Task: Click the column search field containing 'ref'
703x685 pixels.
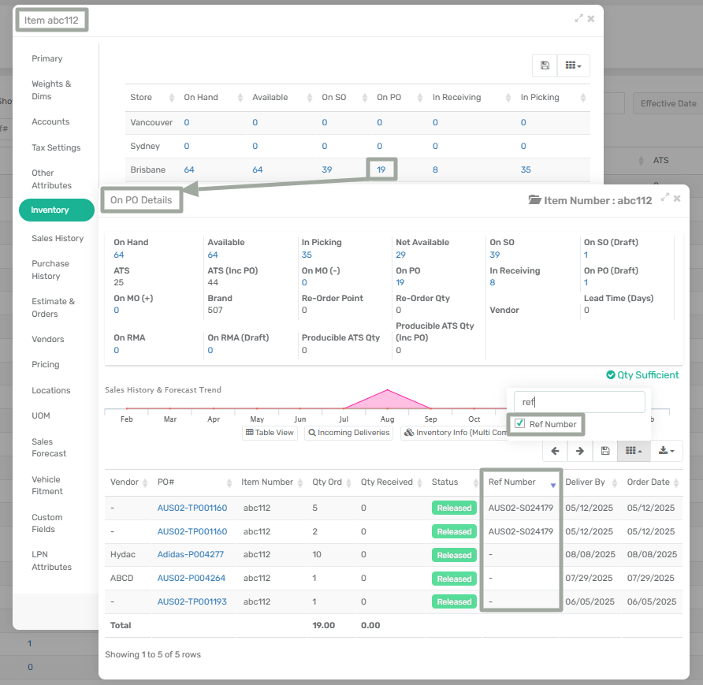Action: [x=578, y=401]
